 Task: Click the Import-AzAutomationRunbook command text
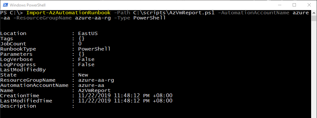coord(68,13)
